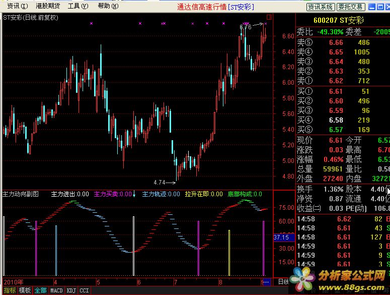Click the ST安彩(日线.前复权) chart title
The image size is (390, 295).
[30, 18]
